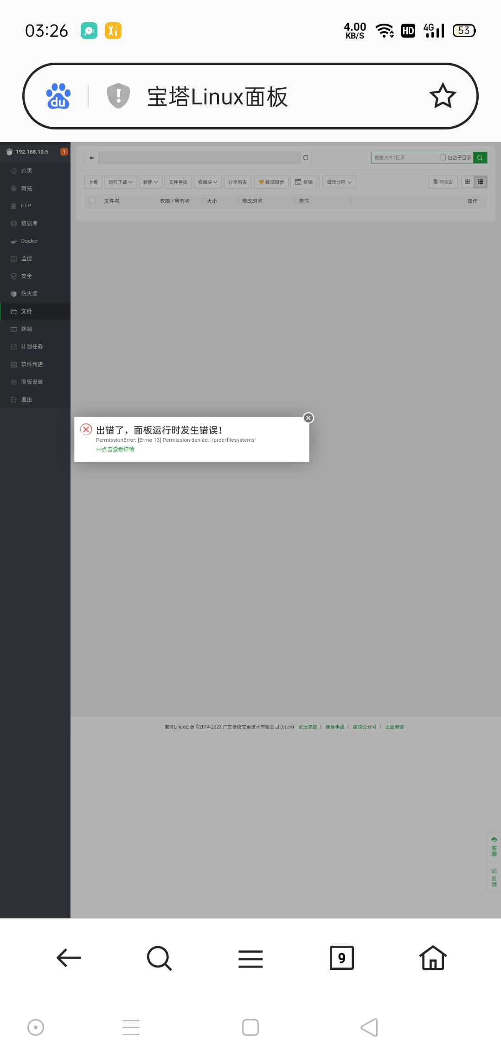
Task: Focus the file path input bar
Action: pos(199,158)
